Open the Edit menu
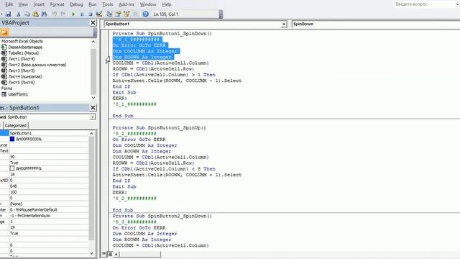Viewport: 460px width, 259px height. click(x=9, y=4)
